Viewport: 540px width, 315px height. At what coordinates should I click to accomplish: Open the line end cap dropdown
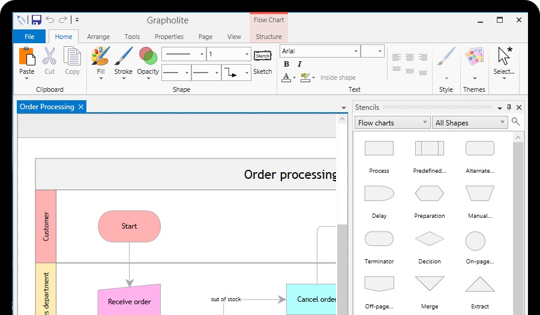[206, 73]
